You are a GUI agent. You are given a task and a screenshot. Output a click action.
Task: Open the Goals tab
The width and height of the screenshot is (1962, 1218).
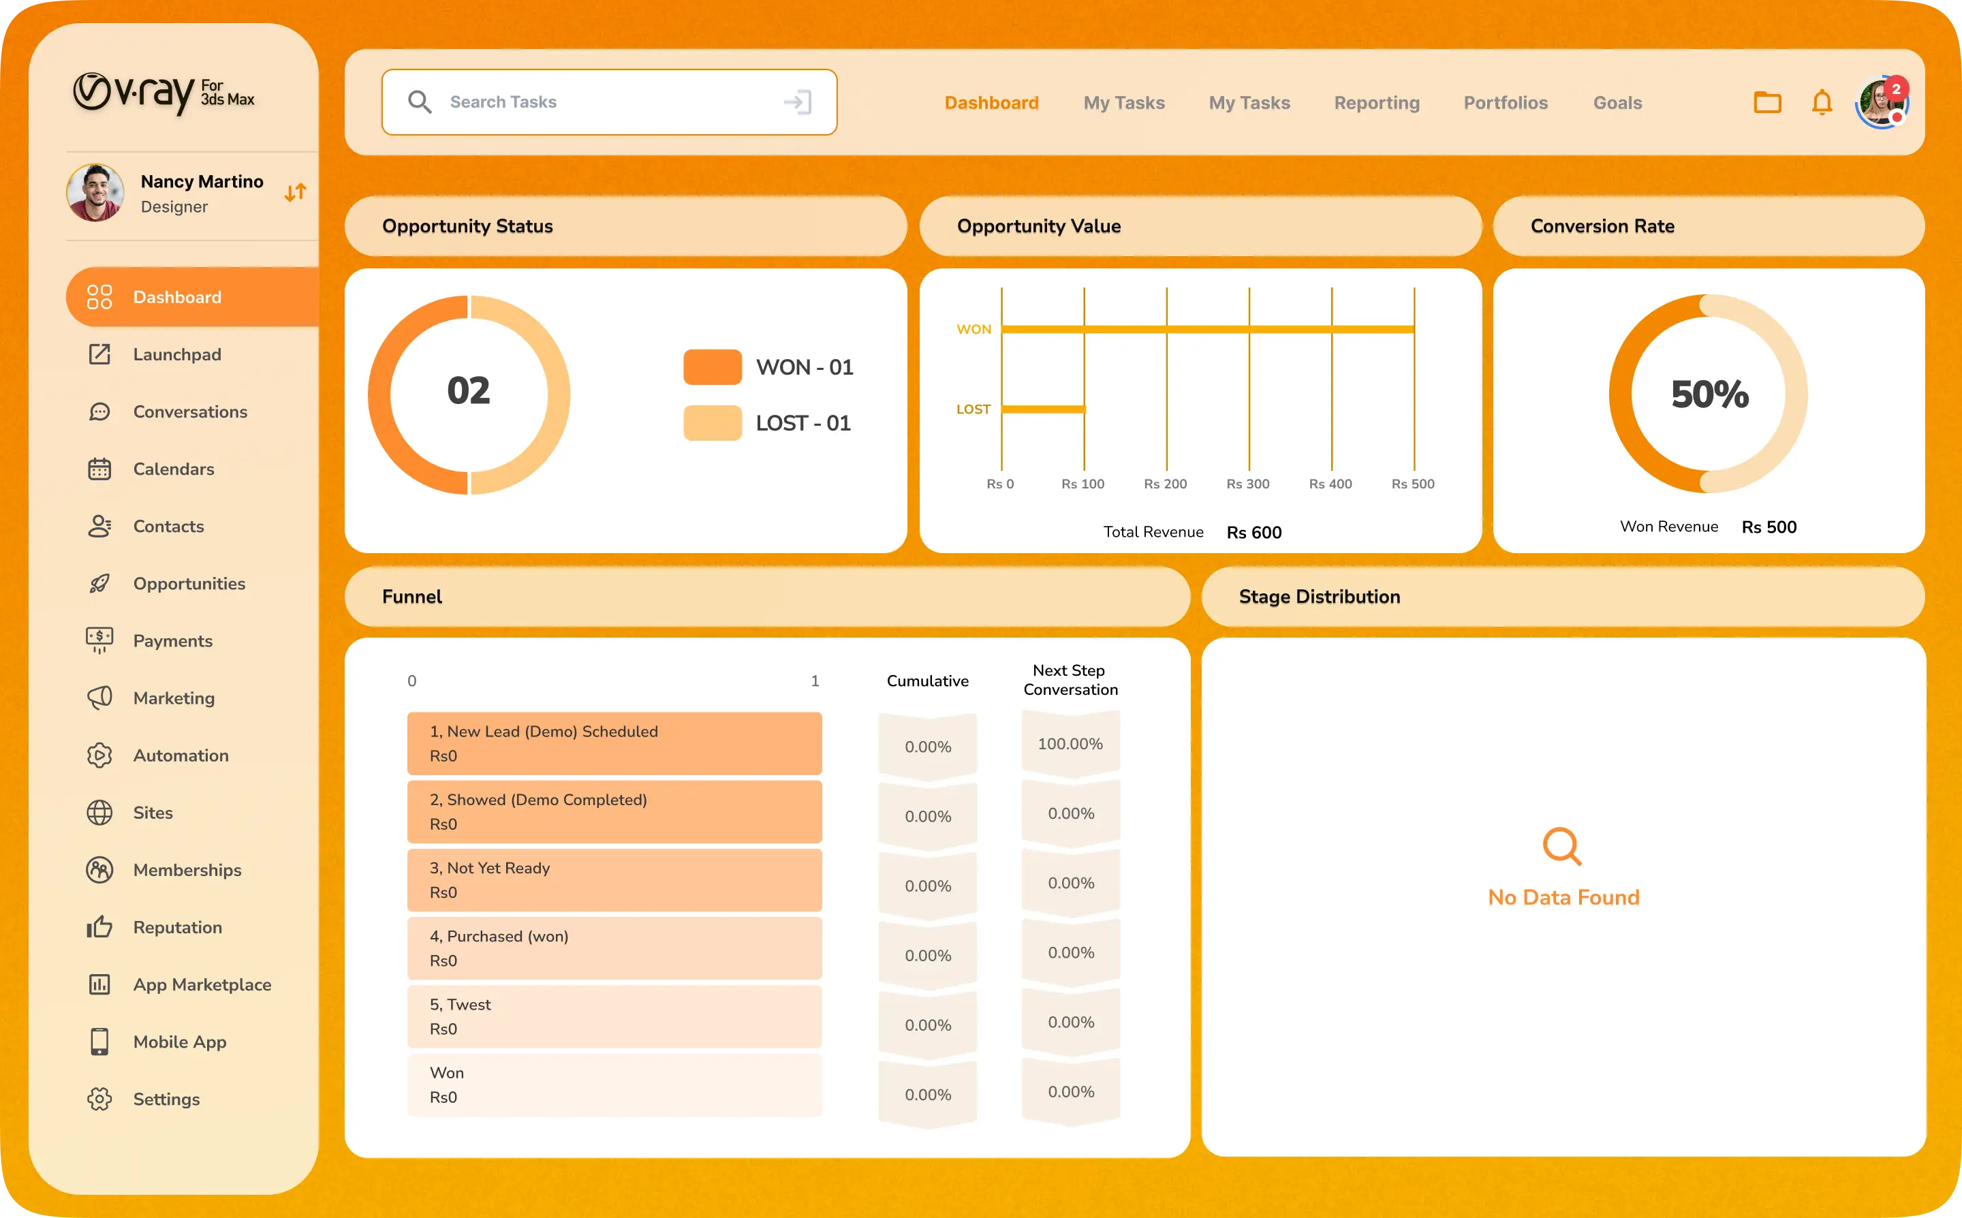(x=1617, y=102)
